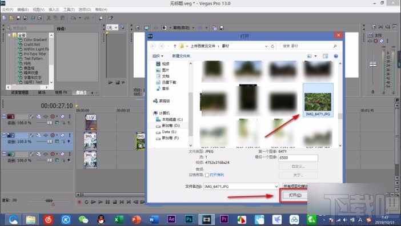Click the 打开(O) button
401x226 pixels.
(x=295, y=195)
